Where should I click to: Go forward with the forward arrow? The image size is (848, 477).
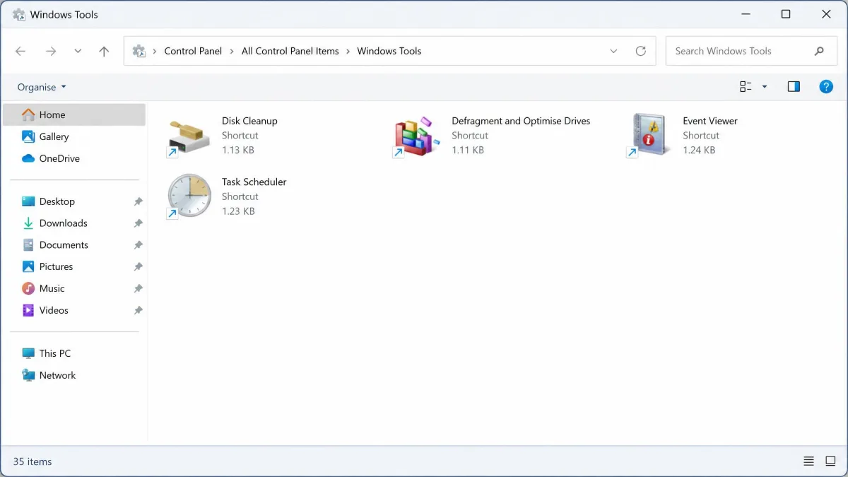coord(51,51)
